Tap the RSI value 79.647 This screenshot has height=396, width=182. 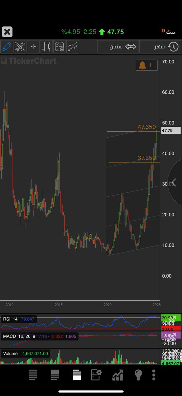[x=28, y=319]
